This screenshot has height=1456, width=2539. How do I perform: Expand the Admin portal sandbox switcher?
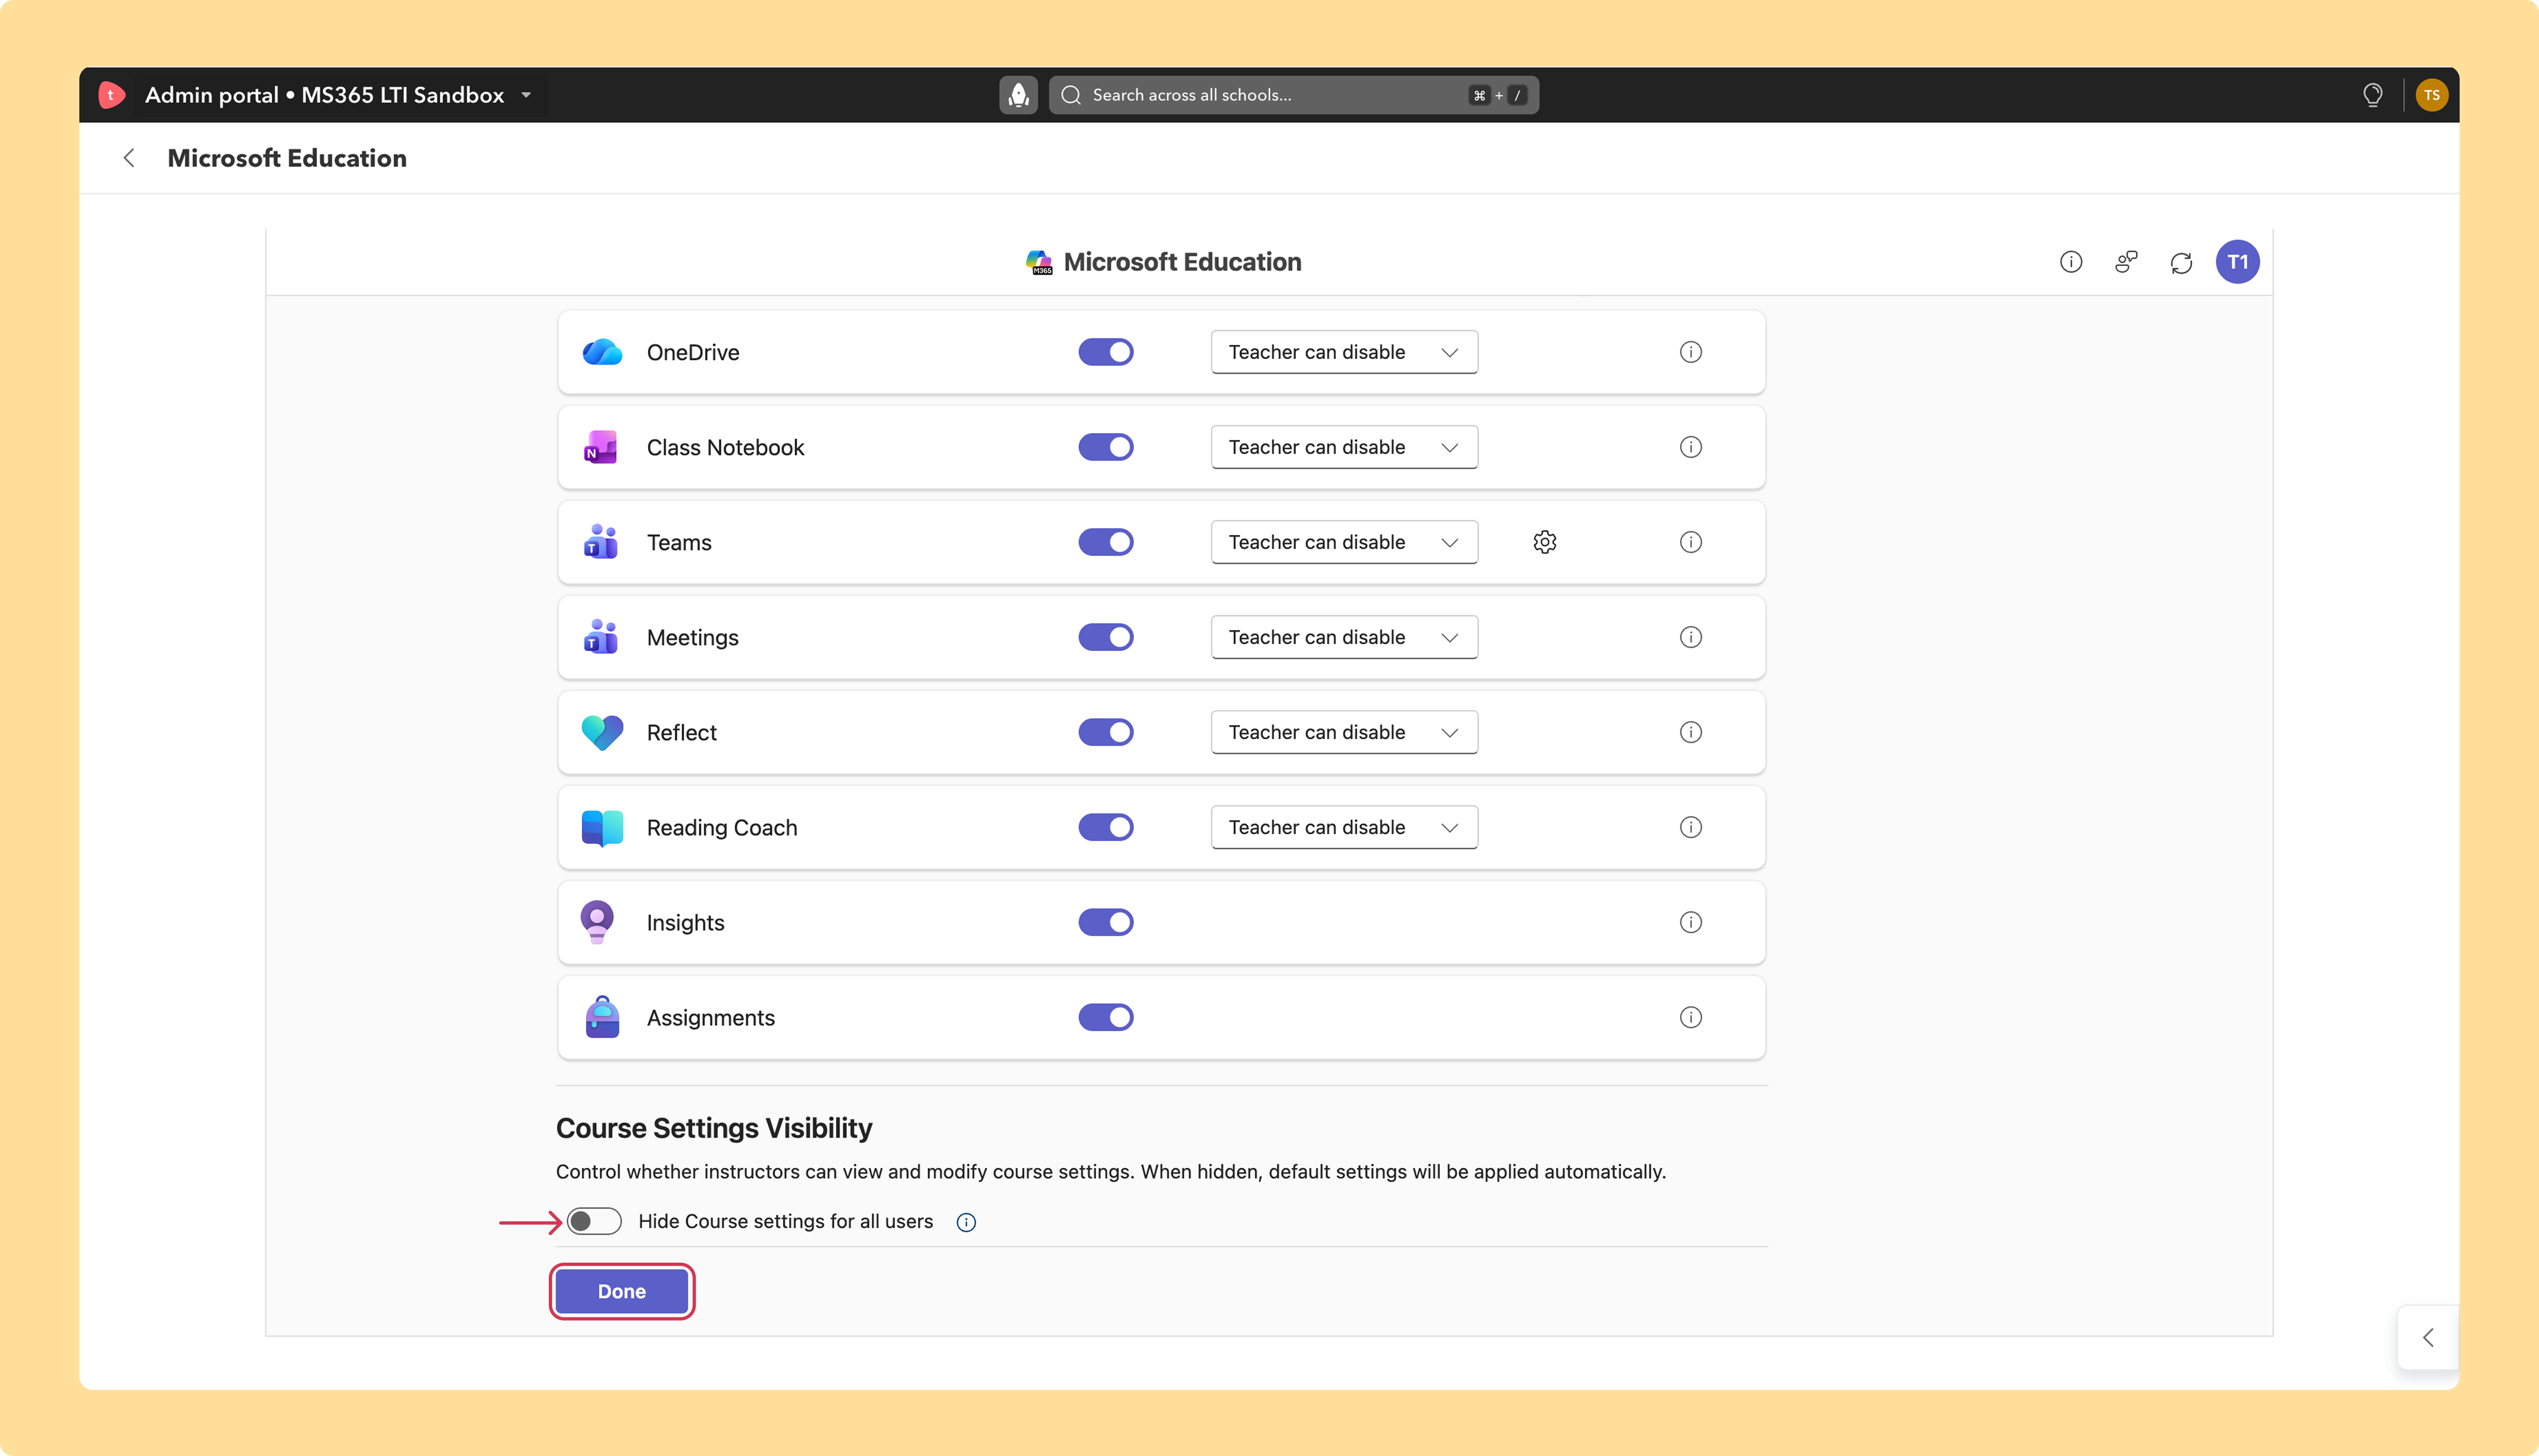pyautogui.click(x=526, y=95)
